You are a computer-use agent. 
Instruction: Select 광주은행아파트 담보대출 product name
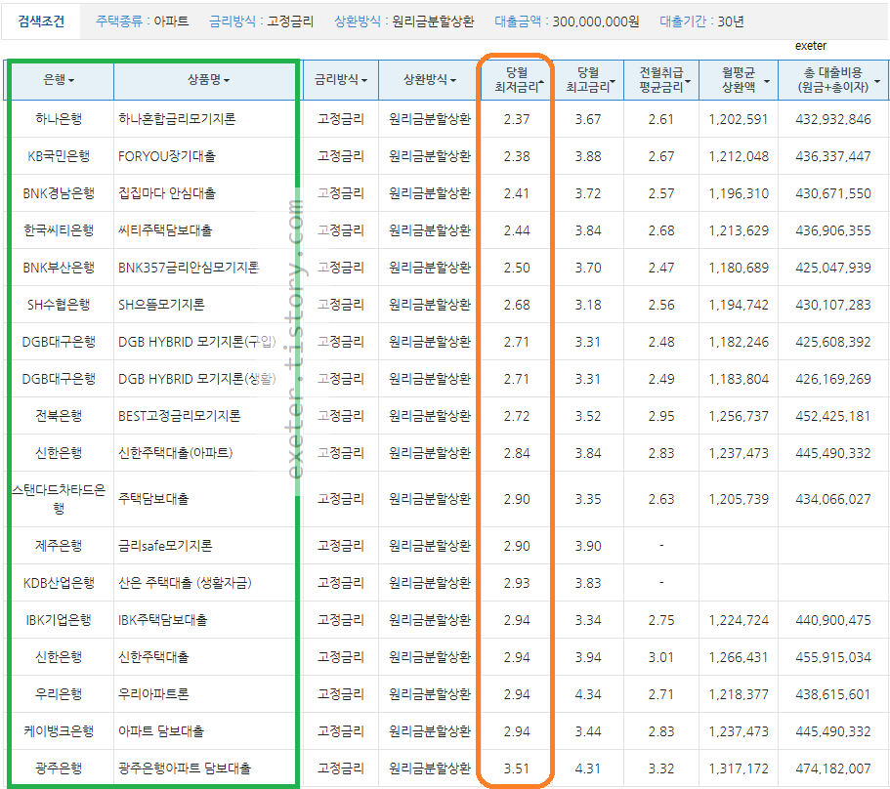[x=185, y=768]
